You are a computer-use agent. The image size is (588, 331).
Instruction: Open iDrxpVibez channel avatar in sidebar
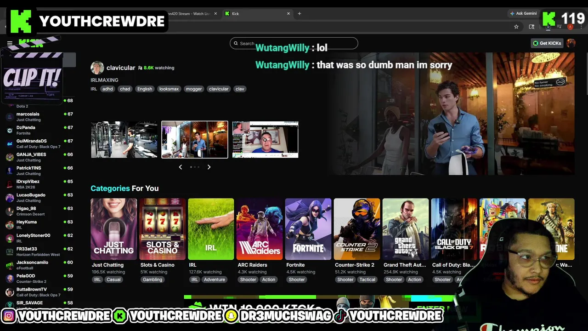[x=10, y=184]
